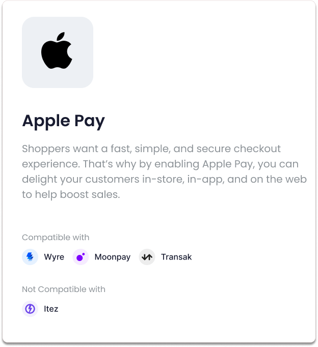Click the "Not Compatible with" section label
318x347 pixels.
click(x=64, y=289)
